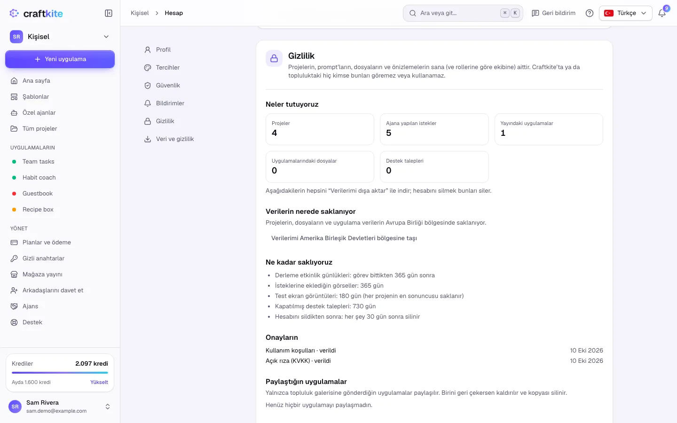
Task: Click the Güvenlik shield icon
Action: pos(148,86)
